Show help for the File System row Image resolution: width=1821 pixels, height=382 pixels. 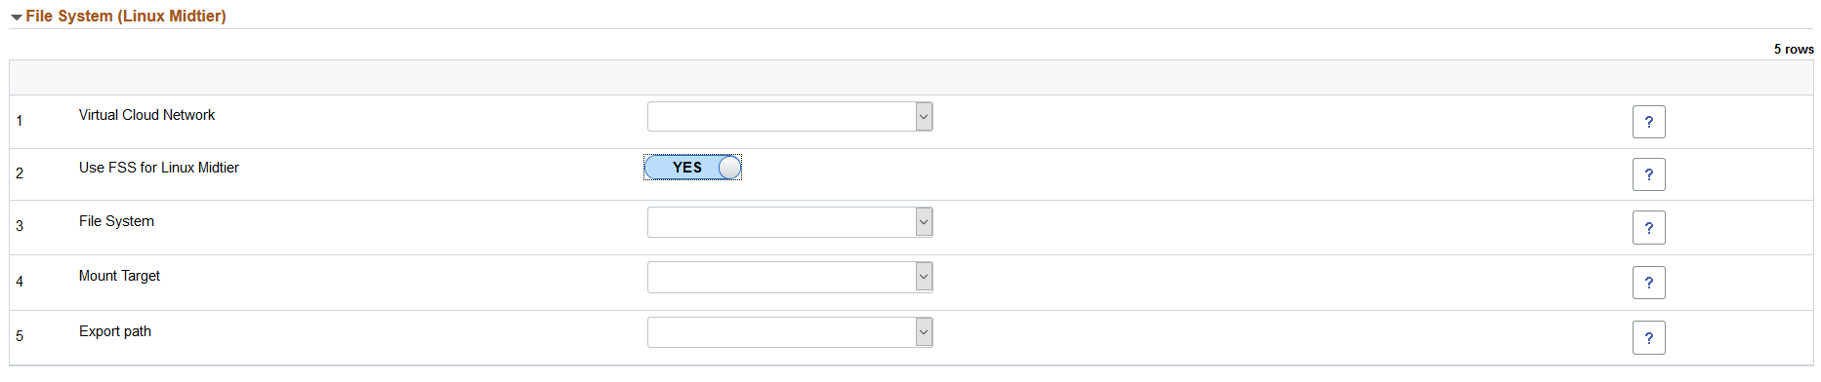(1648, 228)
